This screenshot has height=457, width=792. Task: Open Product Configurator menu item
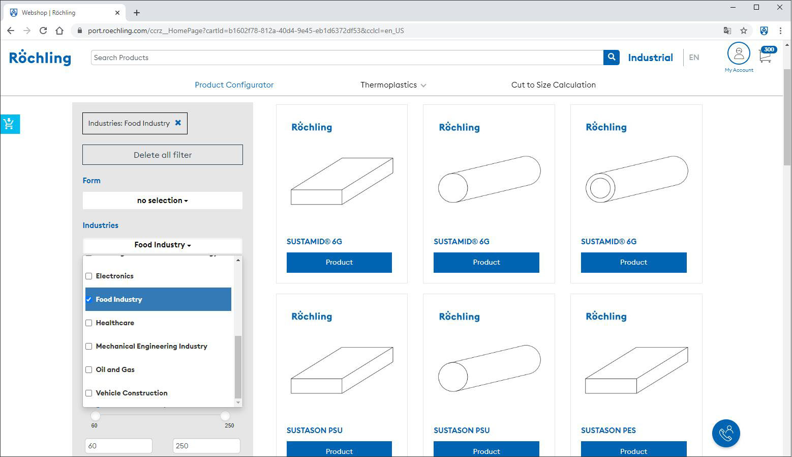tap(234, 85)
